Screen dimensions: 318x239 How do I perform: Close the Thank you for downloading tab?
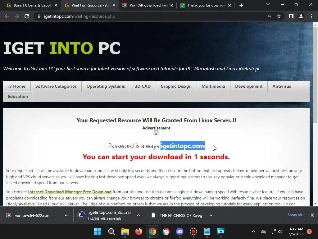click(229, 5)
